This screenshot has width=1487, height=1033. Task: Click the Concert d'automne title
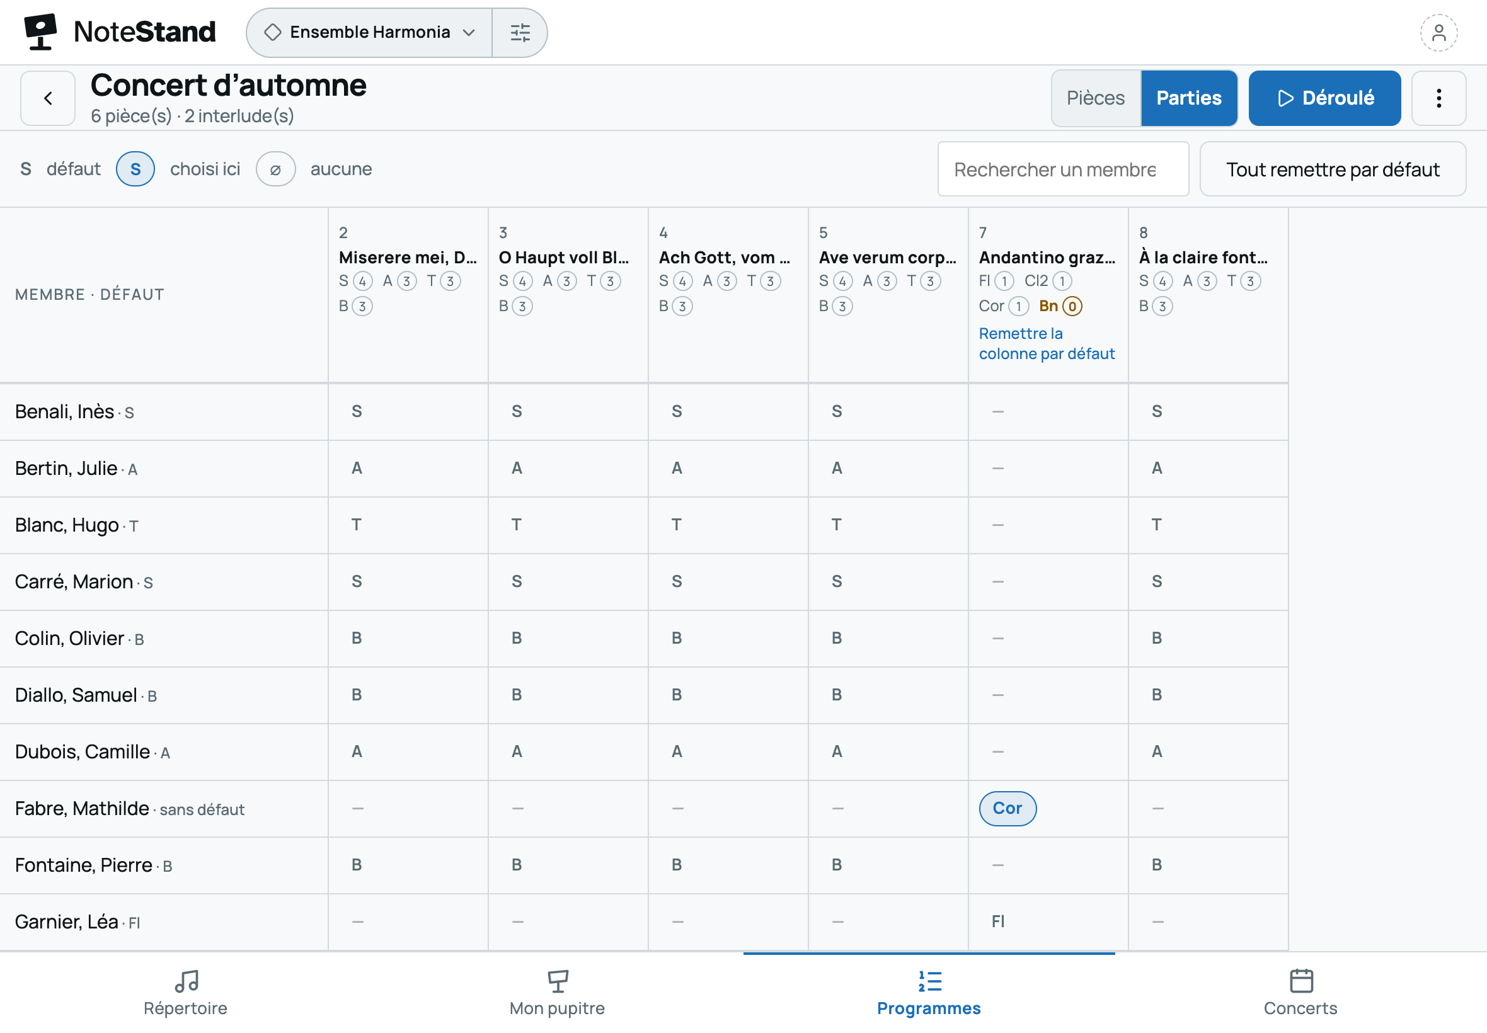point(229,86)
